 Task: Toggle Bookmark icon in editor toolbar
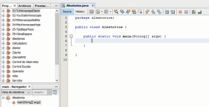tap(159, 12)
